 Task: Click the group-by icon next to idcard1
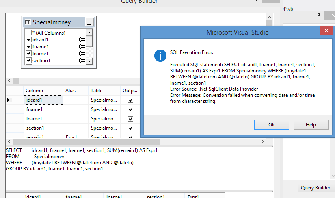(82, 40)
